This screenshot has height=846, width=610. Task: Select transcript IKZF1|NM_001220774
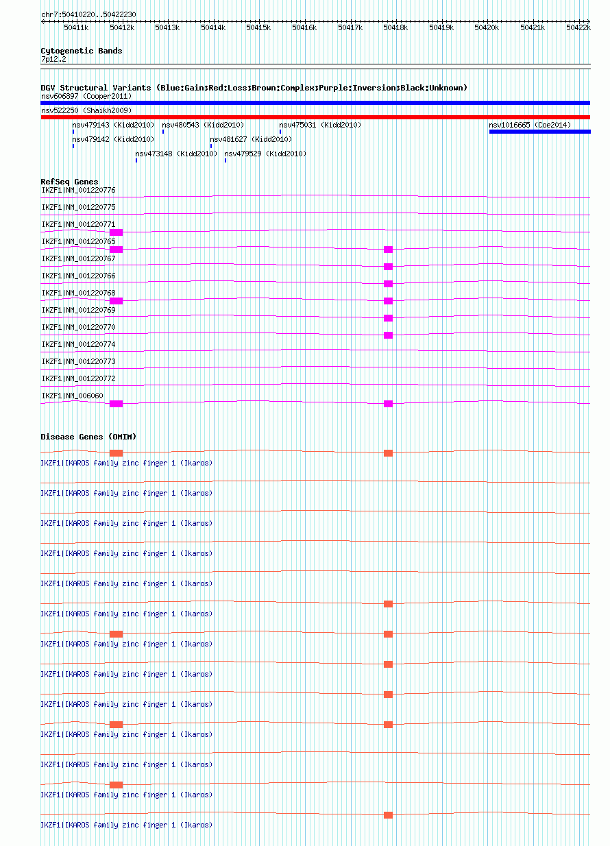point(79,344)
